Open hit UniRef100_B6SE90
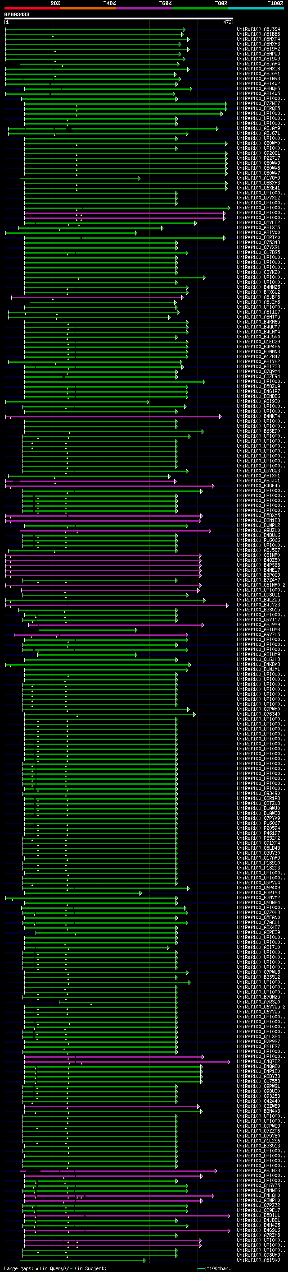The width and height of the screenshot is (288, 1272). tap(258, 431)
